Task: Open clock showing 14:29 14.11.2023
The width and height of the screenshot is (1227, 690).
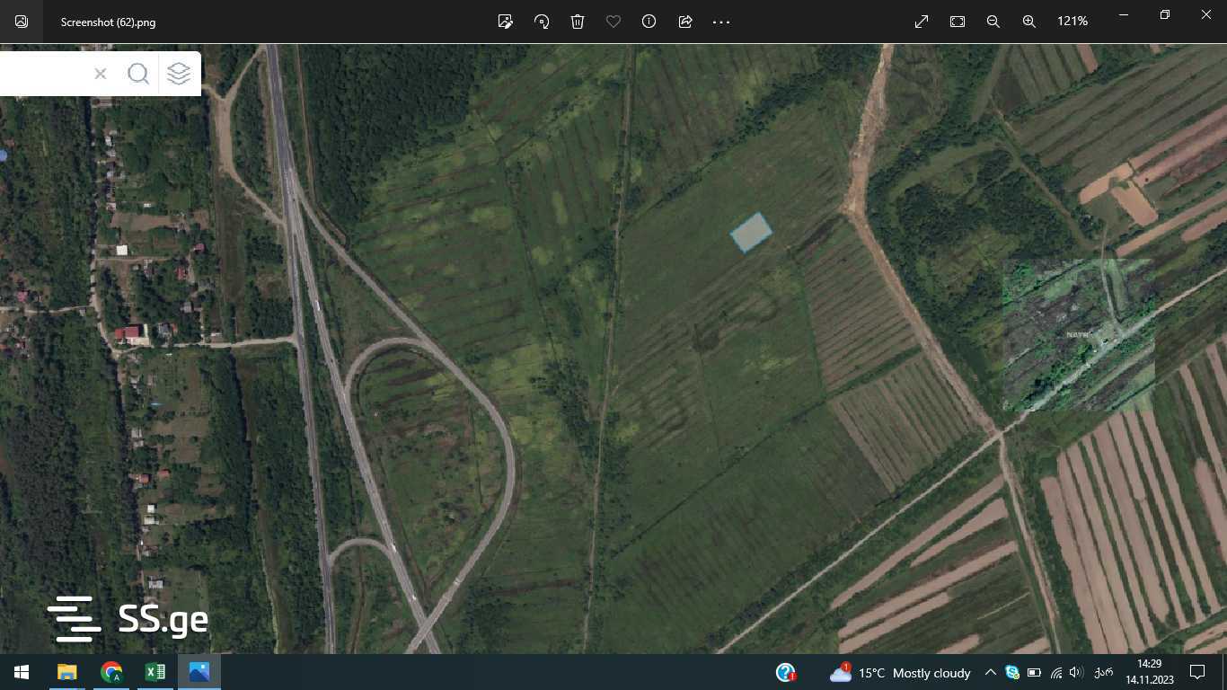Action: click(x=1150, y=672)
